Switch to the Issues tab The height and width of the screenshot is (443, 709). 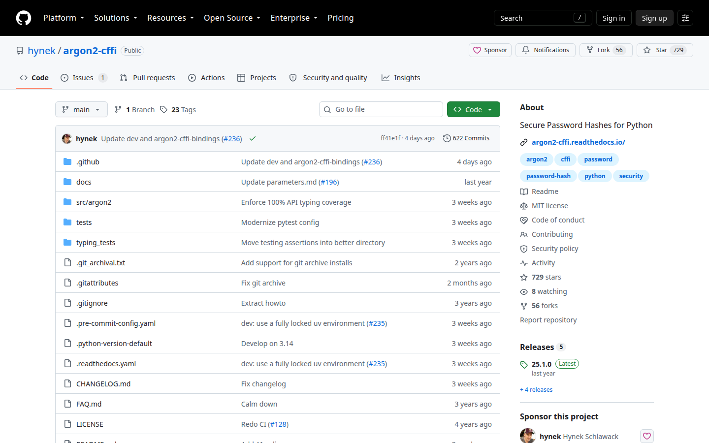click(x=83, y=78)
